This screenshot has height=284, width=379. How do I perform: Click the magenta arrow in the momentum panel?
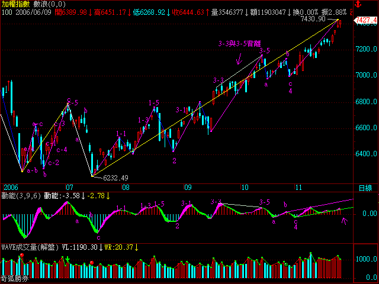(x=345, y=221)
